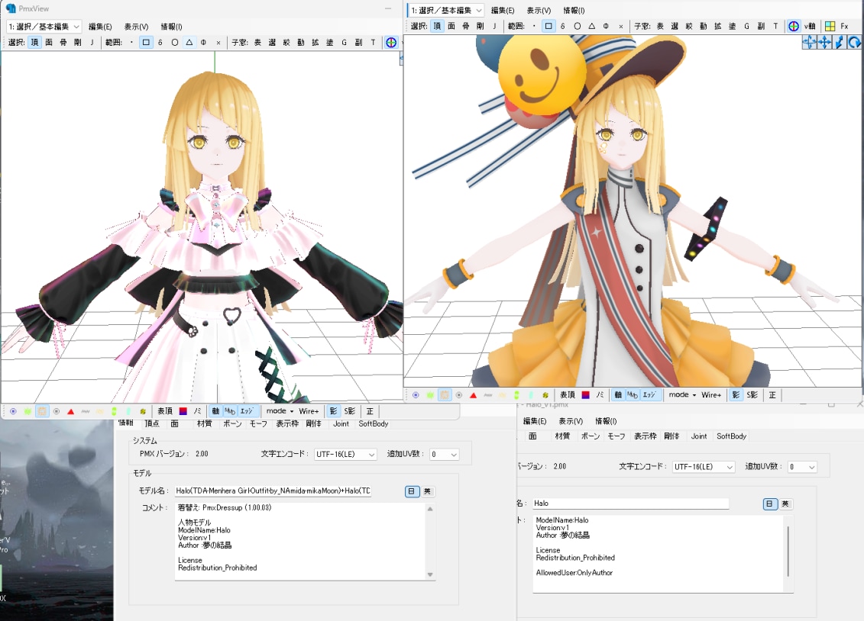The image size is (864, 621).
Task: Click Fx button in right PmxView toolbar
Action: (844, 26)
